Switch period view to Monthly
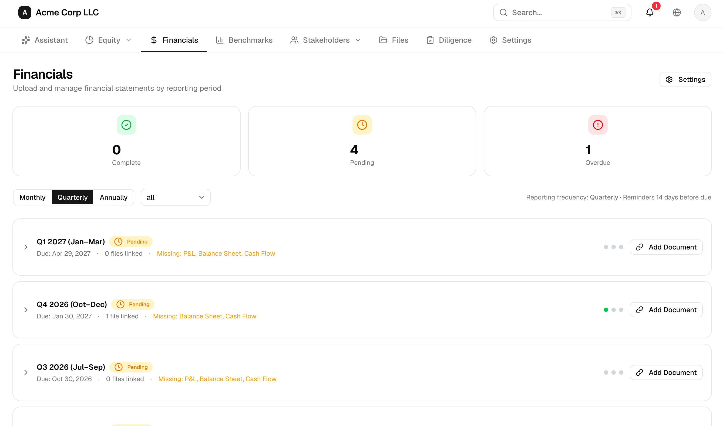The height and width of the screenshot is (426, 723). point(32,197)
